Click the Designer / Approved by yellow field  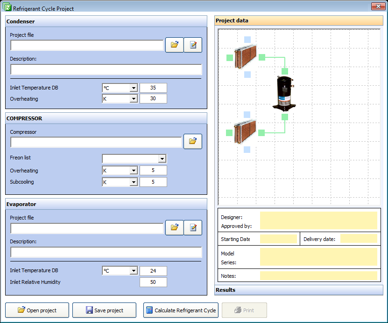pos(318,220)
